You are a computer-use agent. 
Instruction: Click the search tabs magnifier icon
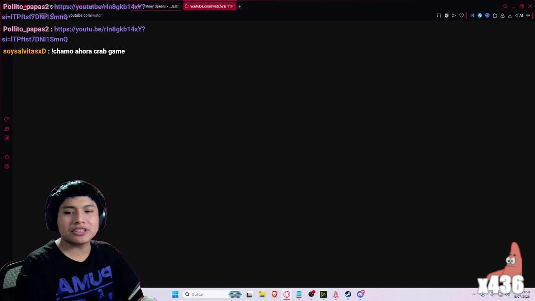click(x=505, y=6)
